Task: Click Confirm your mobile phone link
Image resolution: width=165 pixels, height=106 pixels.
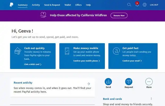Action: [x=87, y=61]
